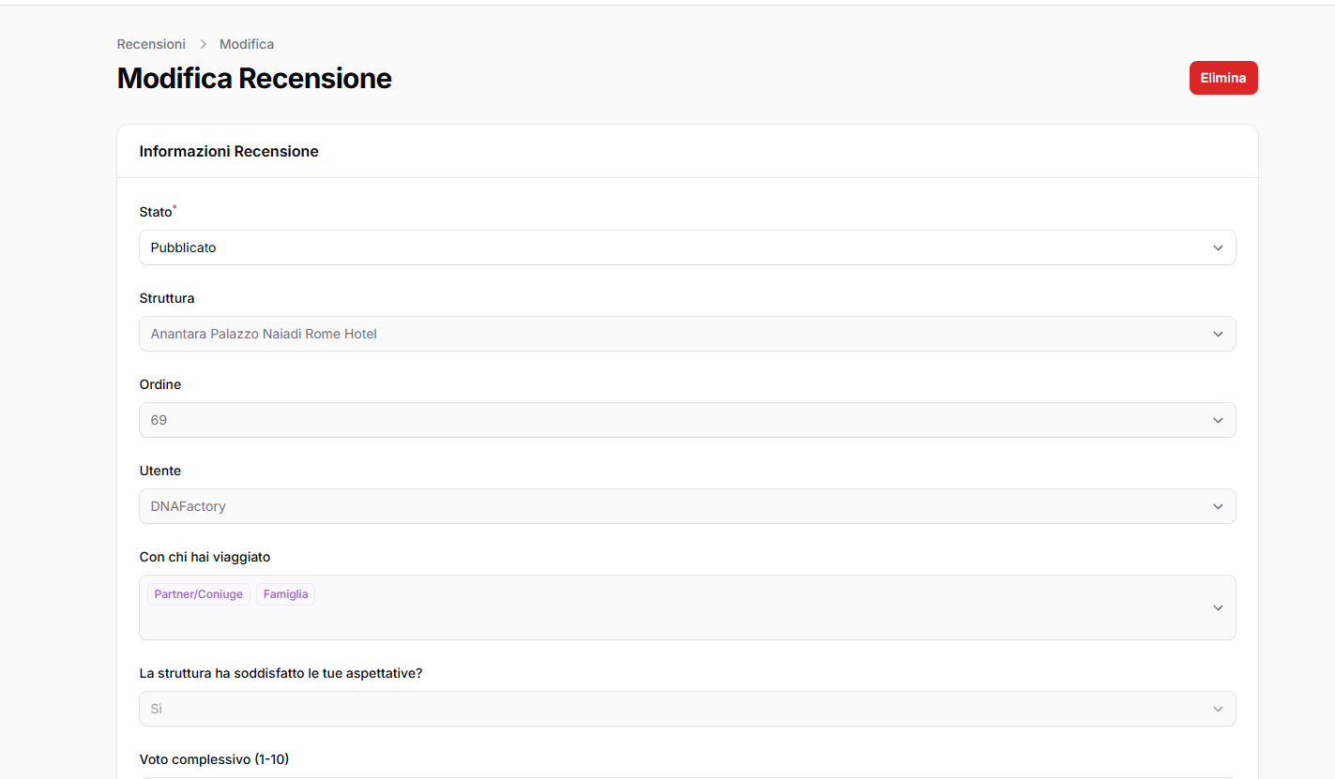Image resolution: width=1335 pixels, height=779 pixels.
Task: Select the Famiglia tag
Action: point(285,594)
